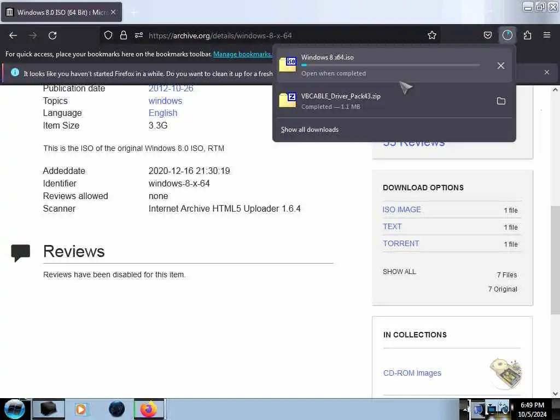Screen dimensions: 560x420
Task: Click the CD-ROM Images collection thumbnail
Action: pos(505,373)
